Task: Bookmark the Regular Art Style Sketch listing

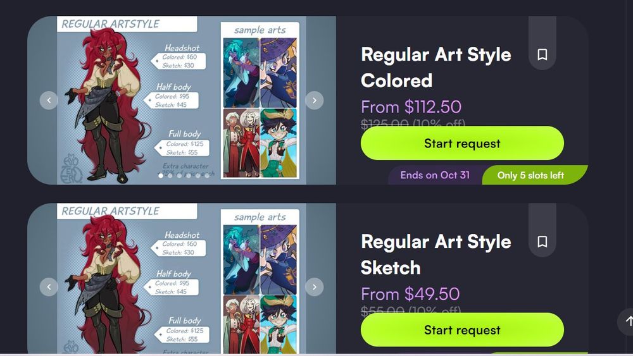Action: (x=542, y=242)
